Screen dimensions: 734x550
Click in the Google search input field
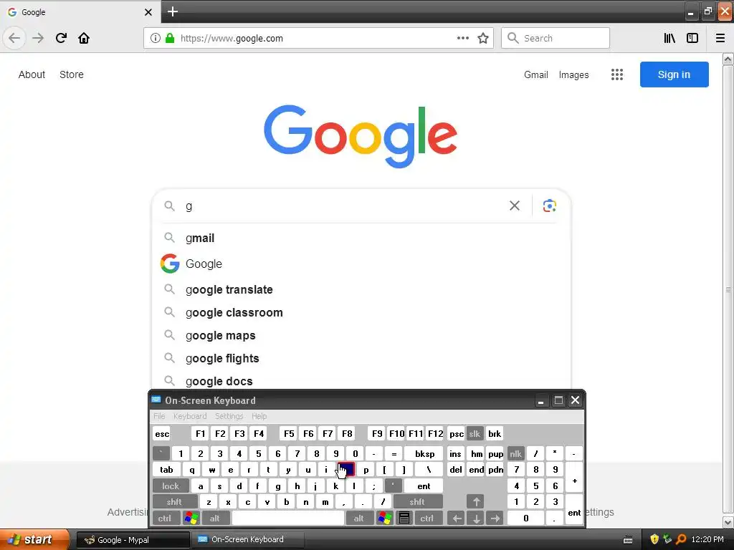click(344, 206)
